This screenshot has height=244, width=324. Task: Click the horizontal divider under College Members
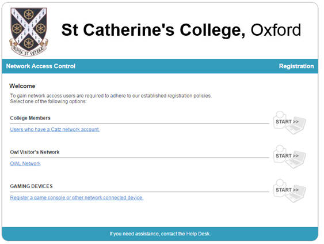(140, 123)
